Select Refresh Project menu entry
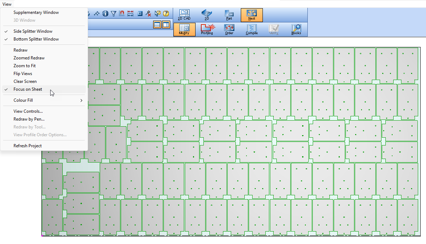 [44, 146]
